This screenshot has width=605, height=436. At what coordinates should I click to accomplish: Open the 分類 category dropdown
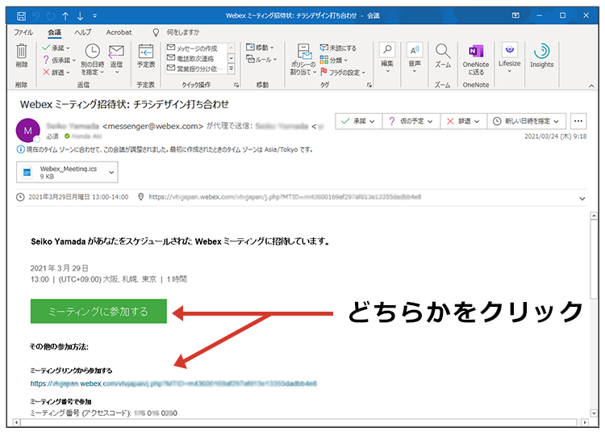tap(333, 60)
